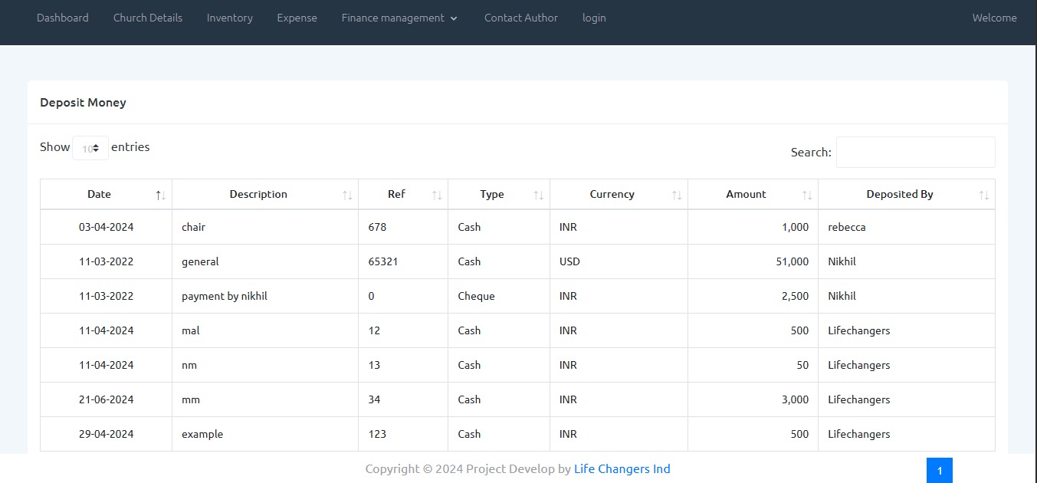Open the Show entries count selector
Viewport: 1037px width, 483px height.
click(90, 148)
